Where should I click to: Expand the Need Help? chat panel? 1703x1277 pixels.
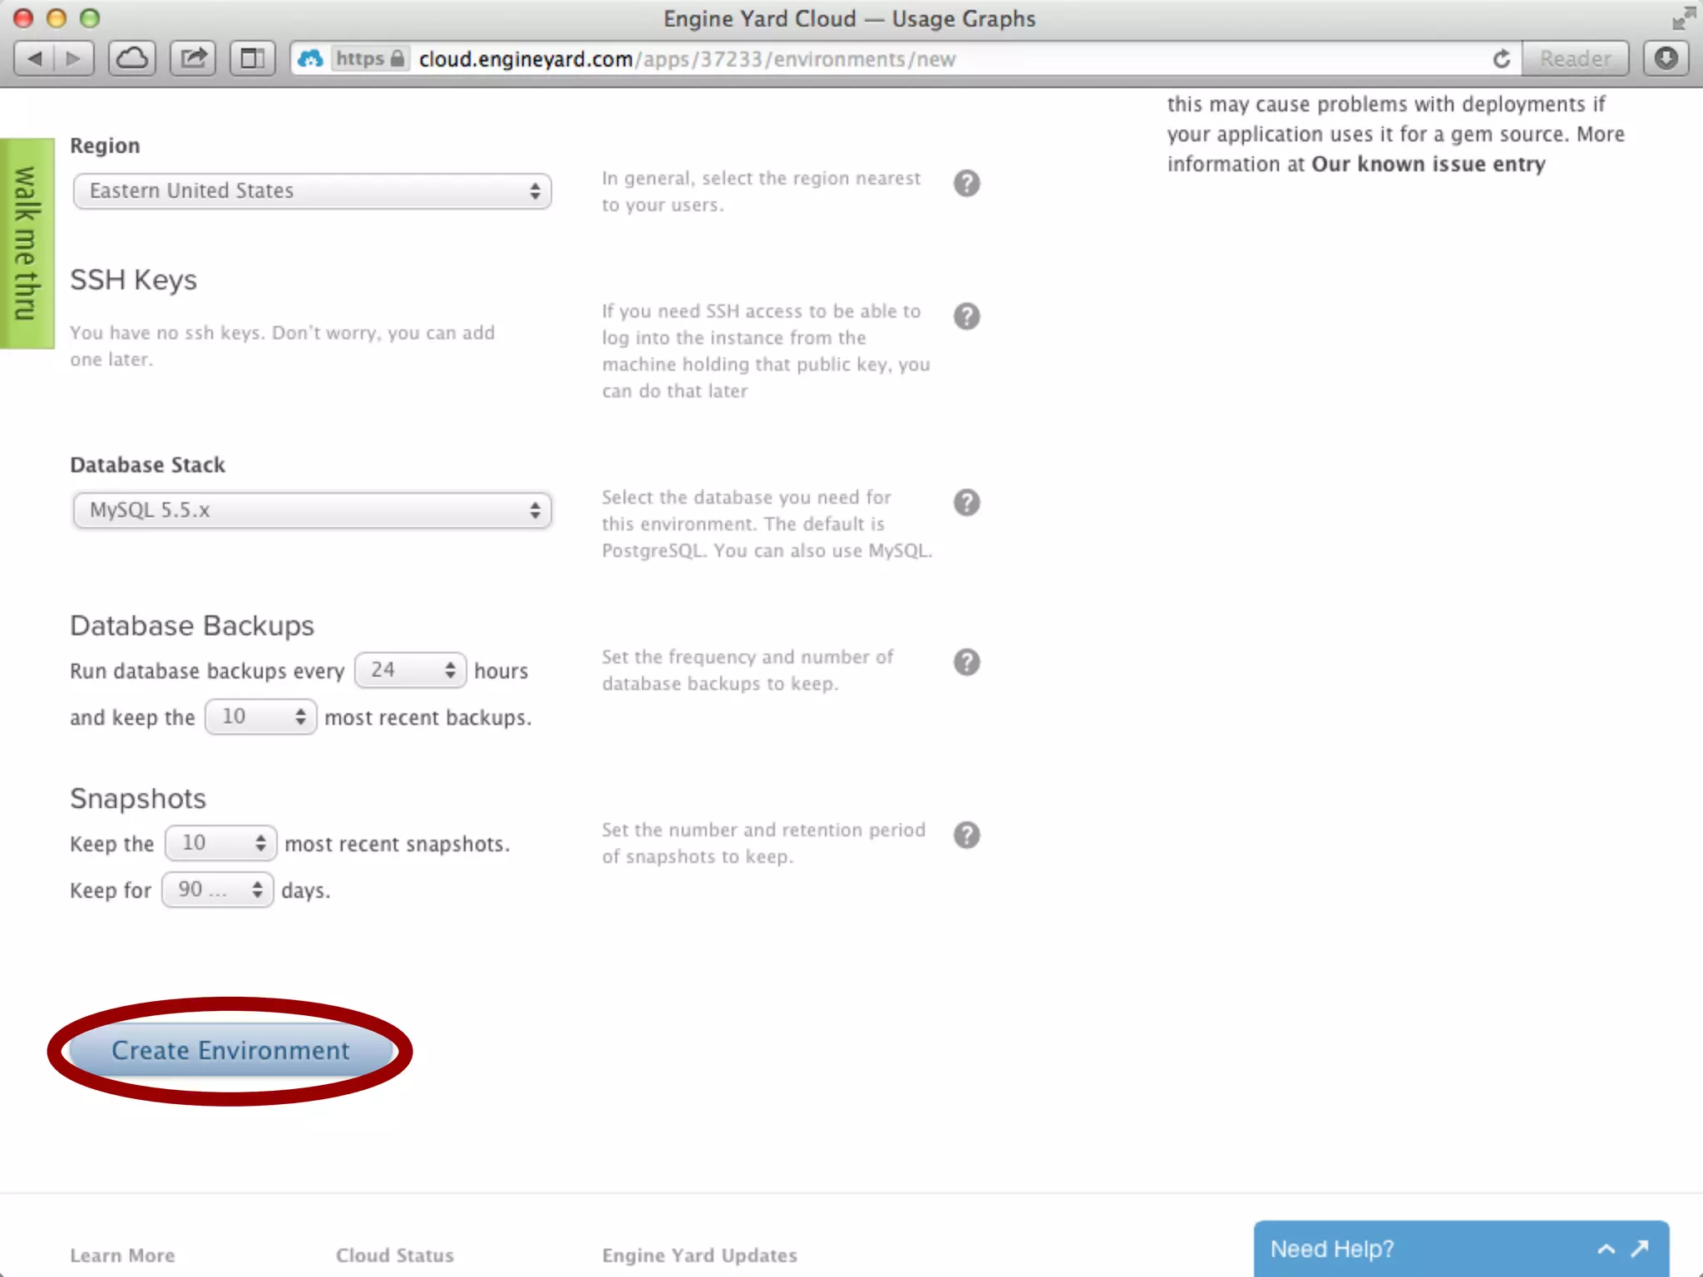pyautogui.click(x=1607, y=1249)
